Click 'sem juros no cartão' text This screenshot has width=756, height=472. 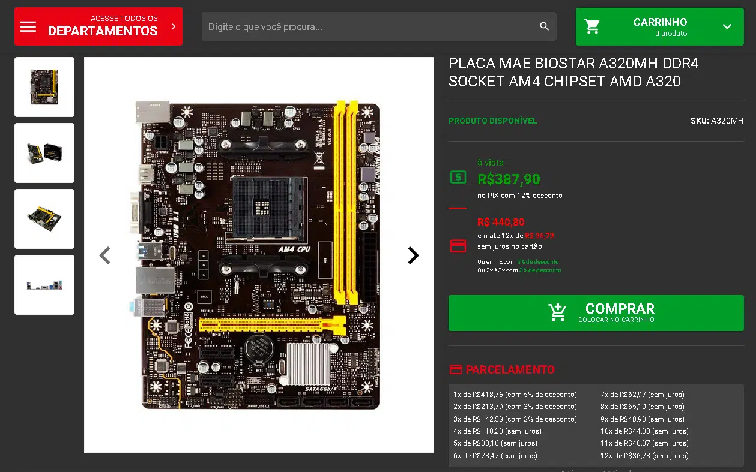[510, 246]
